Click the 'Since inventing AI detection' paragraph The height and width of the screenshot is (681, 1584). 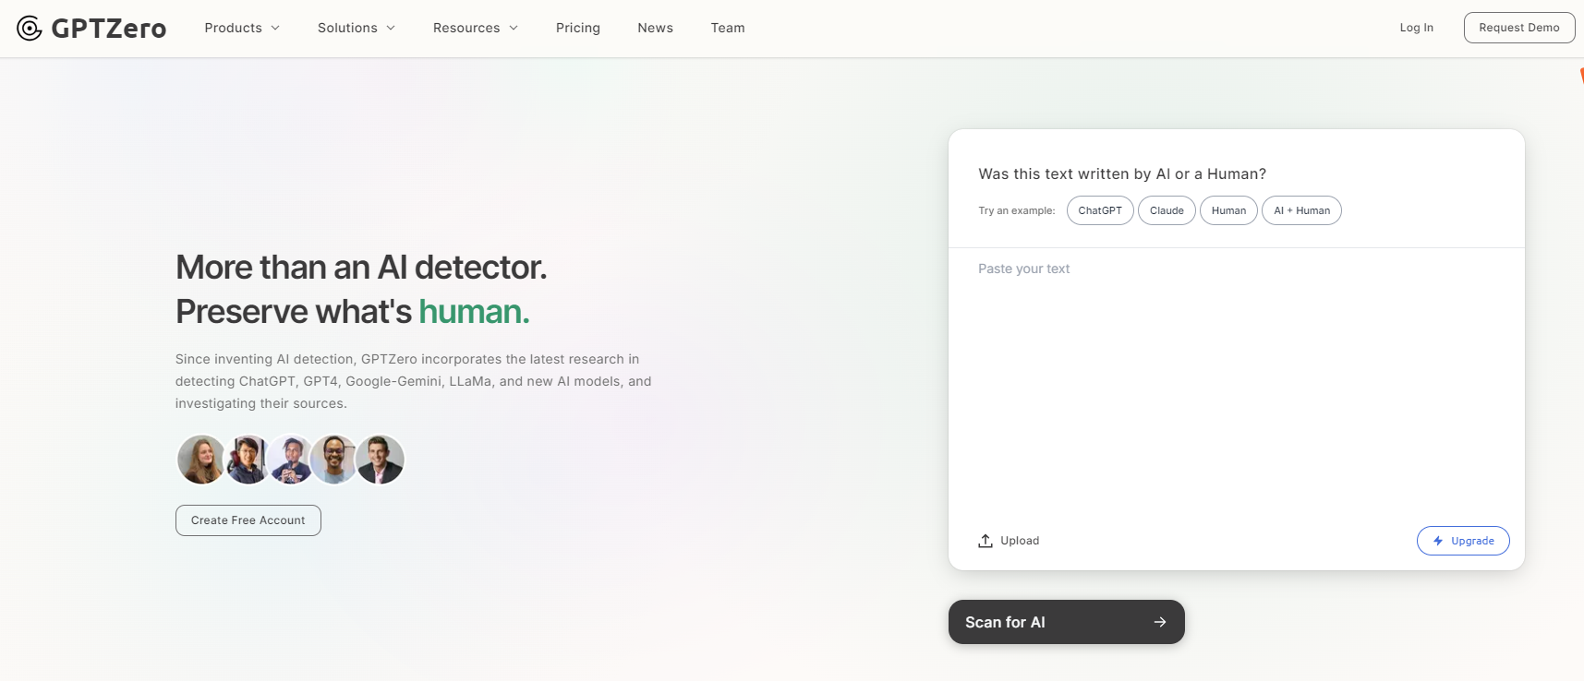414,381
